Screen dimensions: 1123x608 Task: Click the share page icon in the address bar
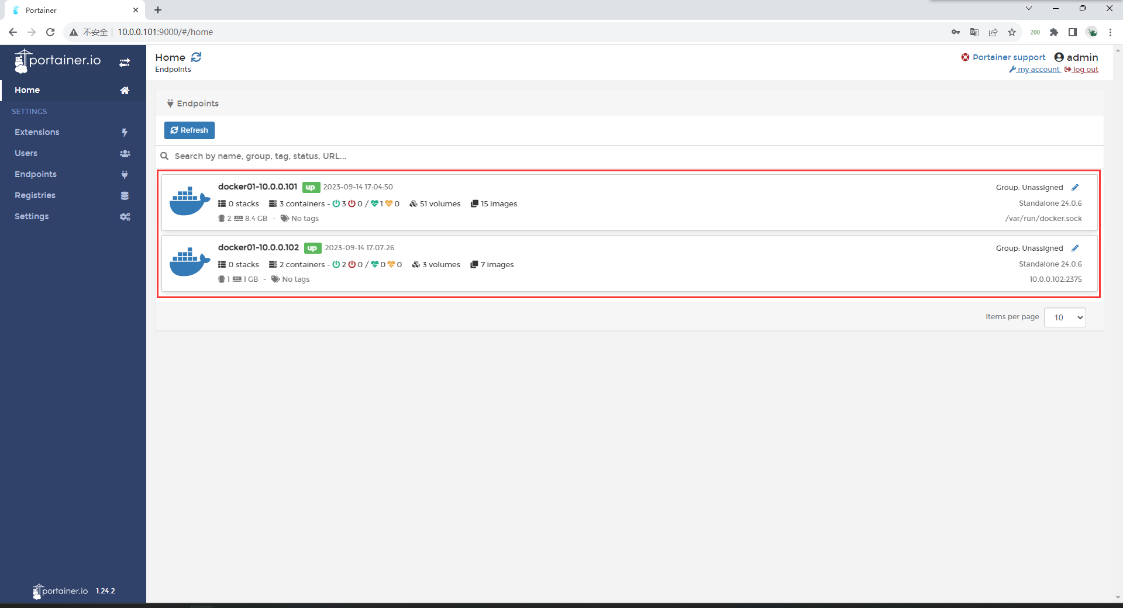click(x=993, y=32)
